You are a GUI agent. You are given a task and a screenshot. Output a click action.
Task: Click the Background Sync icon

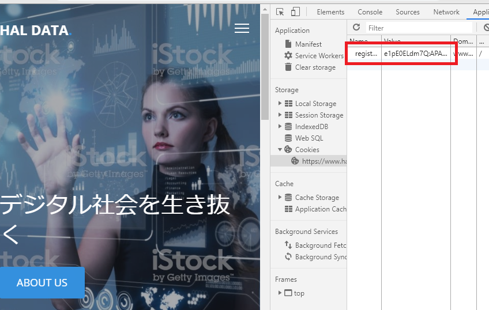(288, 257)
